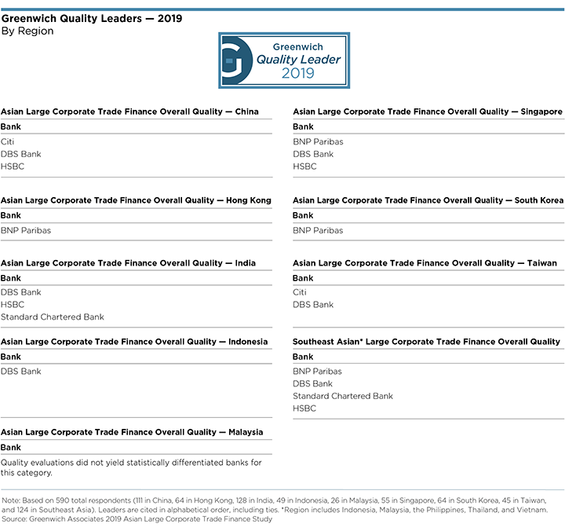Click the 'Bank' column header in the Malaysia table
The width and height of the screenshot is (565, 531).
point(11,447)
